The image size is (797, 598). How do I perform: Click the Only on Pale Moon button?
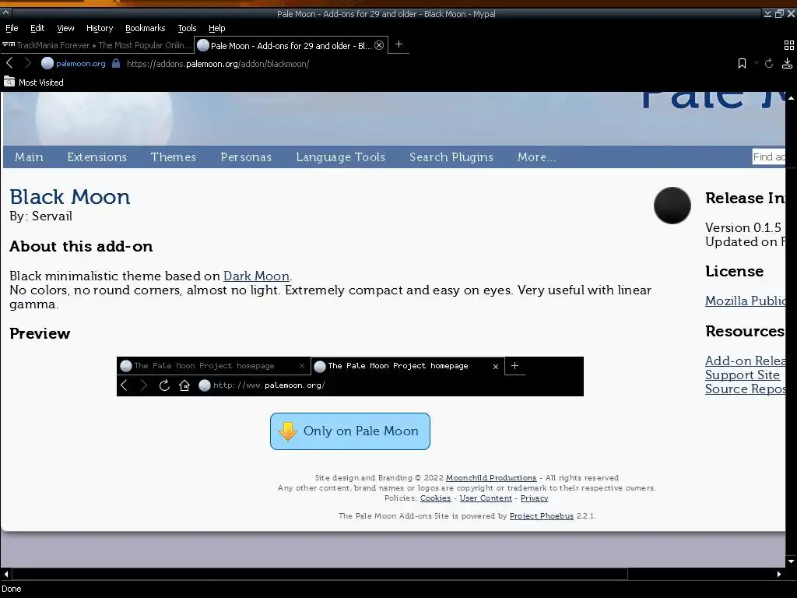pos(350,431)
